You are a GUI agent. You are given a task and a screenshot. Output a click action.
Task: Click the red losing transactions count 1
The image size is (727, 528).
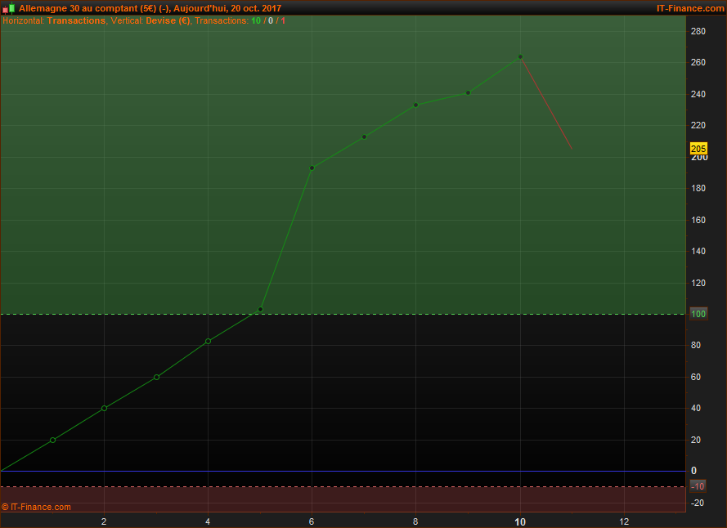(x=283, y=20)
